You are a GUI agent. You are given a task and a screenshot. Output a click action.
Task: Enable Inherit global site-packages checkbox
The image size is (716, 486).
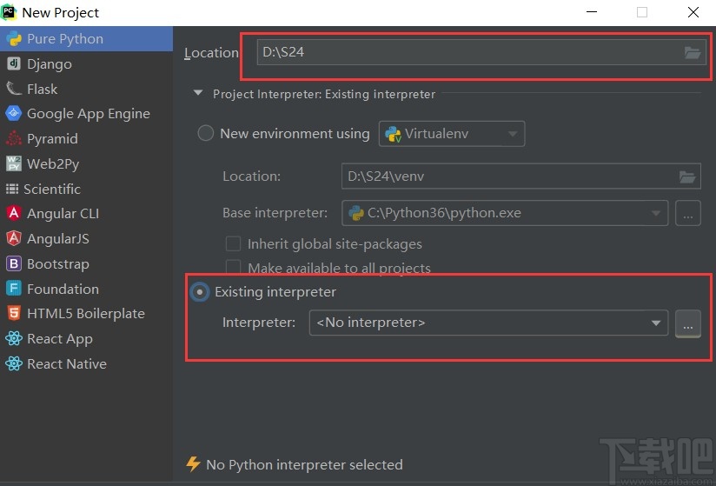(233, 243)
